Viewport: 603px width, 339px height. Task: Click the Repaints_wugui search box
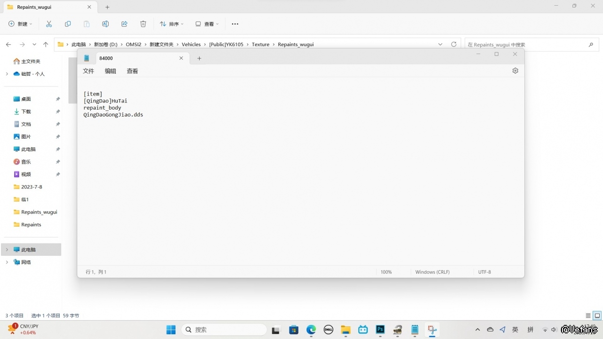click(531, 45)
